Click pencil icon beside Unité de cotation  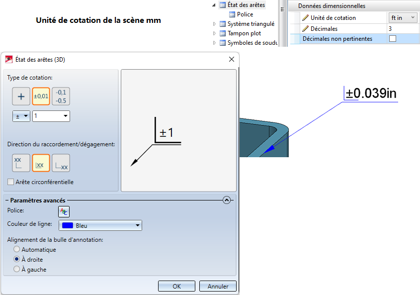pos(305,18)
